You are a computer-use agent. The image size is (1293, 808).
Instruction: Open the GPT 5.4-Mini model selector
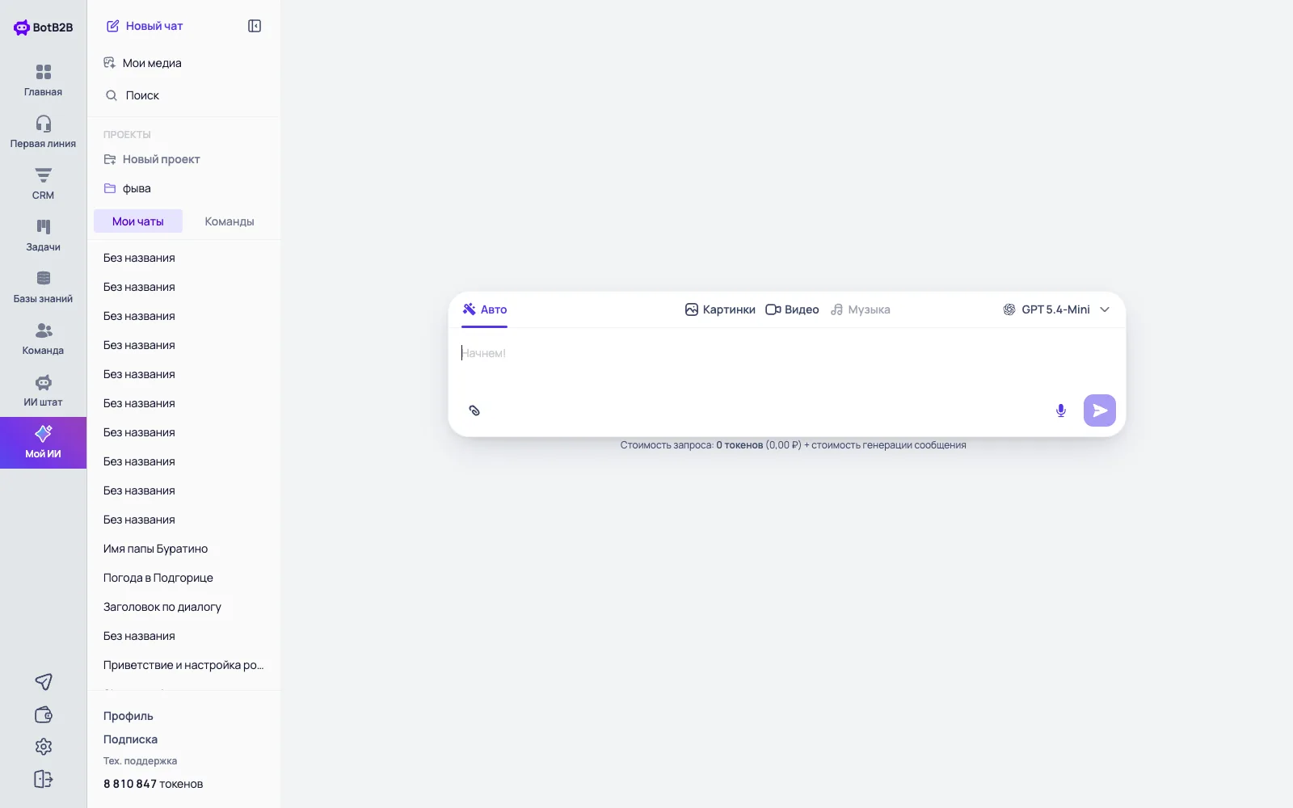[1056, 309]
